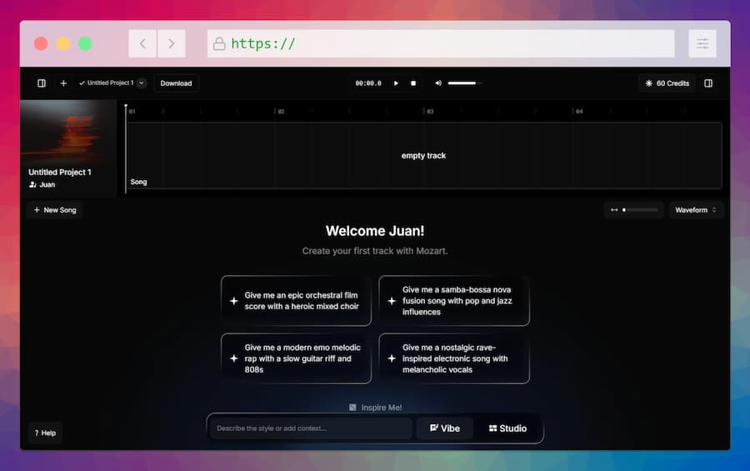Switch to Vibe mode
The height and width of the screenshot is (471, 750).
pyautogui.click(x=445, y=428)
